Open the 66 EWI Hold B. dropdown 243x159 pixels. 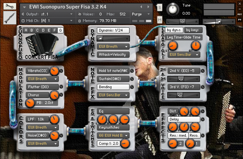point(113,136)
